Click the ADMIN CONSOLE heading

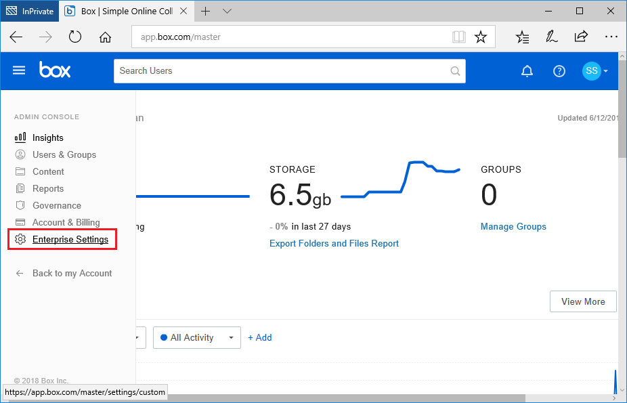click(x=47, y=117)
